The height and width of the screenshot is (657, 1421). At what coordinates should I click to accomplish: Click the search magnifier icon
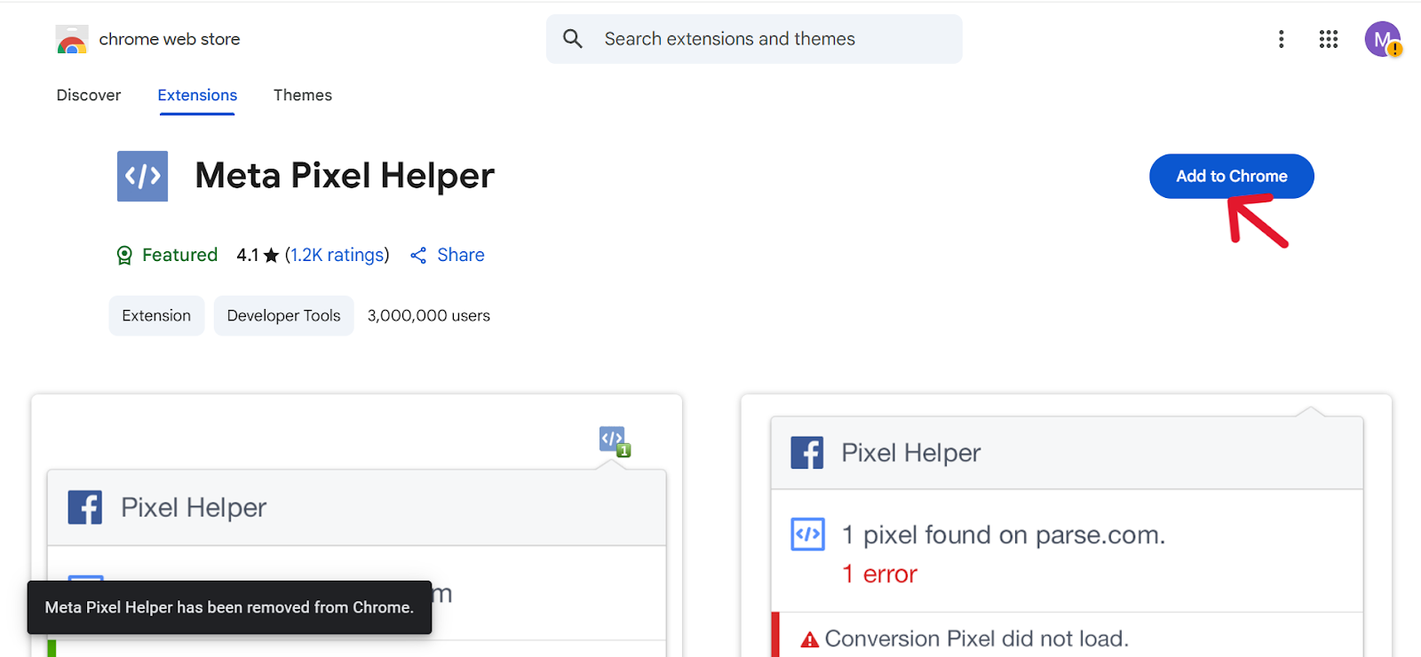(573, 39)
